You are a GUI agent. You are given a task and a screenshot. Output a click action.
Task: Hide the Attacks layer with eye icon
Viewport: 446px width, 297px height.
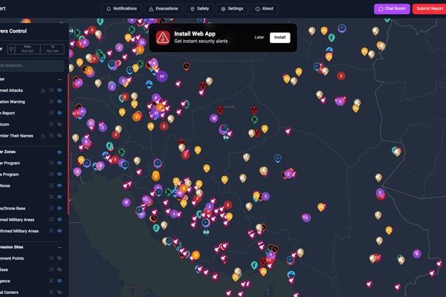coord(59,90)
